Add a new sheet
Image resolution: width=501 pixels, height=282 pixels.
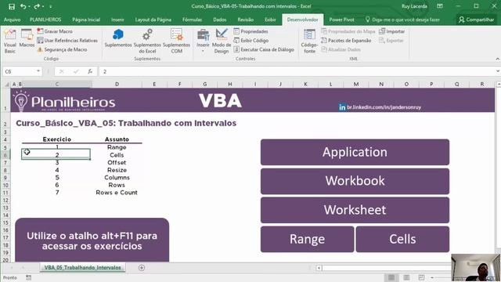coord(142,268)
